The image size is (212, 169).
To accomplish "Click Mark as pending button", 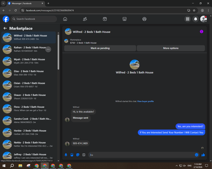I will pyautogui.click(x=100, y=48).
